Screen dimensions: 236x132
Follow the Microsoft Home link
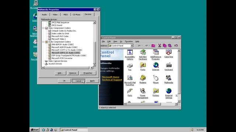(x=111, y=77)
